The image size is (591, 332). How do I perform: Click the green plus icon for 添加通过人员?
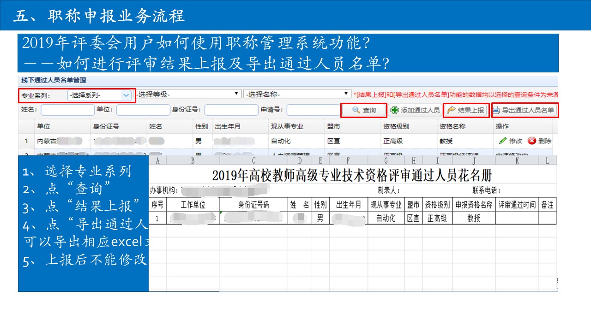coord(395,110)
